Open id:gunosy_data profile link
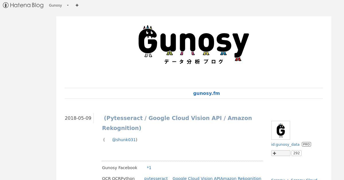 tap(285, 145)
